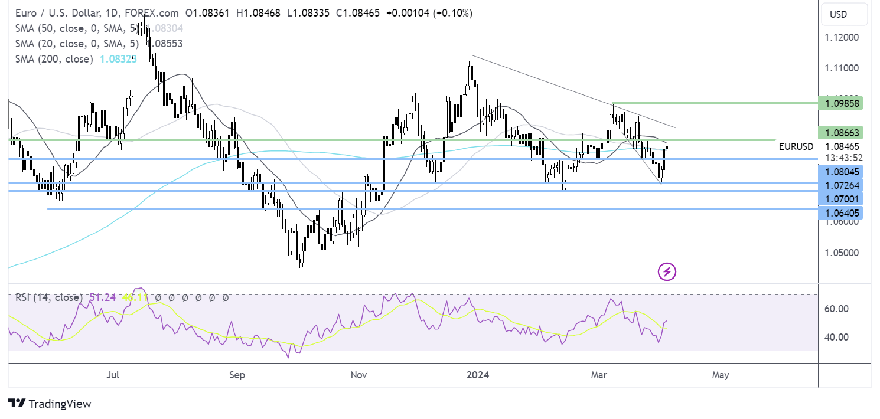Click the Jul label on time axis

114,374
